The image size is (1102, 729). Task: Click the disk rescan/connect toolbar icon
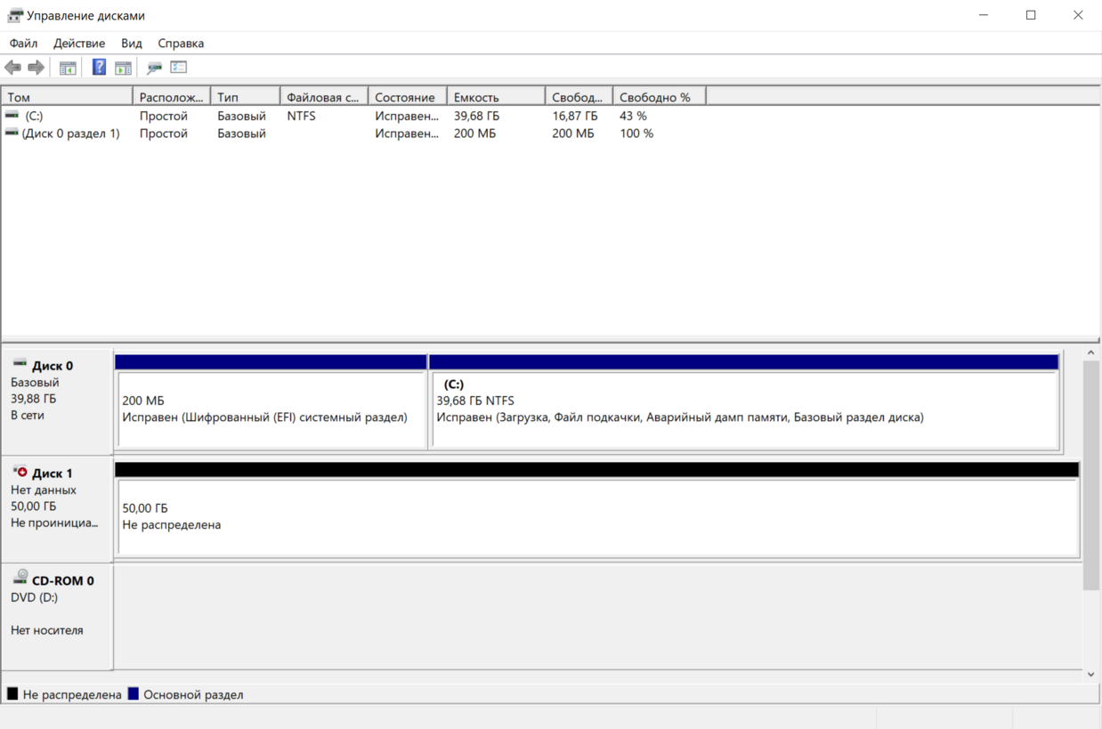[x=154, y=68]
